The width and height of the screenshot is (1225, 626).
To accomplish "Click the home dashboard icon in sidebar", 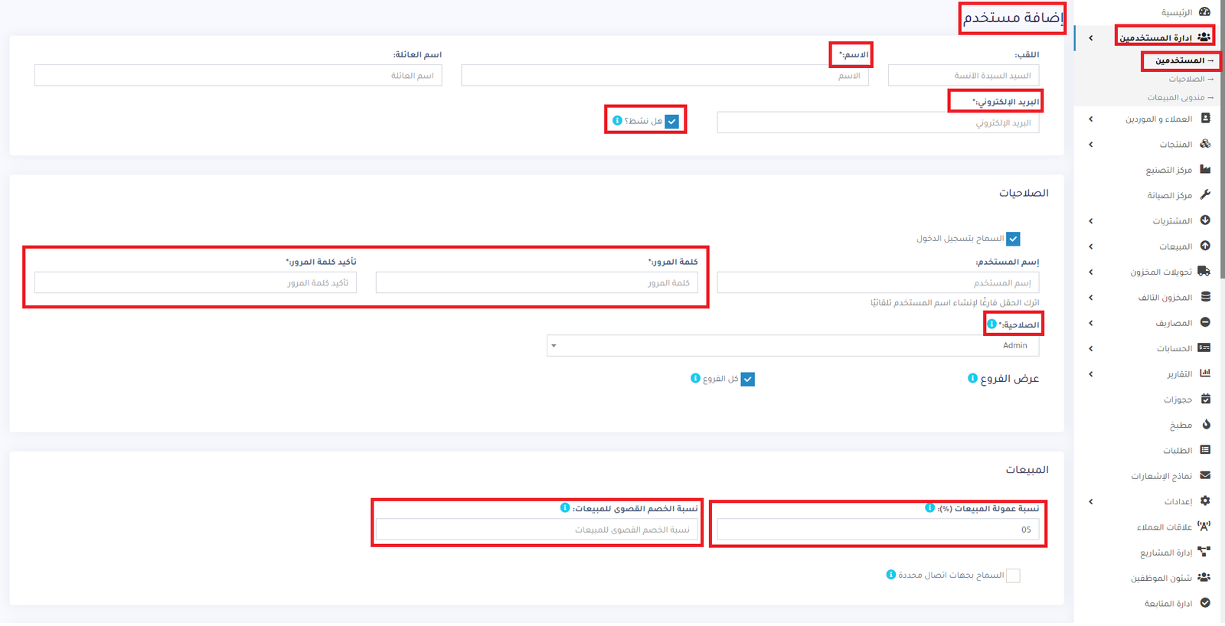I will 1204,12.
